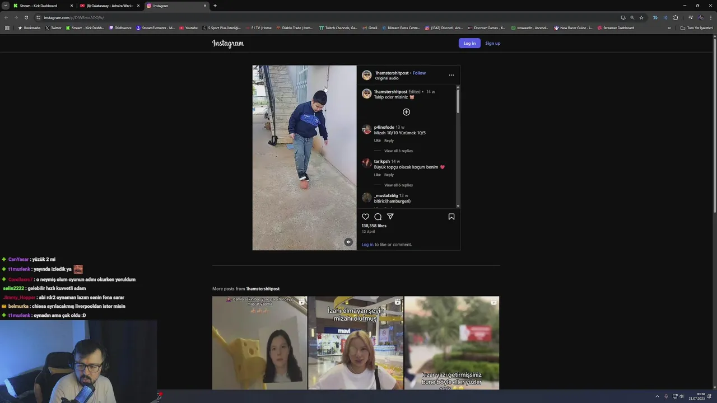The image size is (717, 403).
Task: Load more comments with the plus circle
Action: 407,112
